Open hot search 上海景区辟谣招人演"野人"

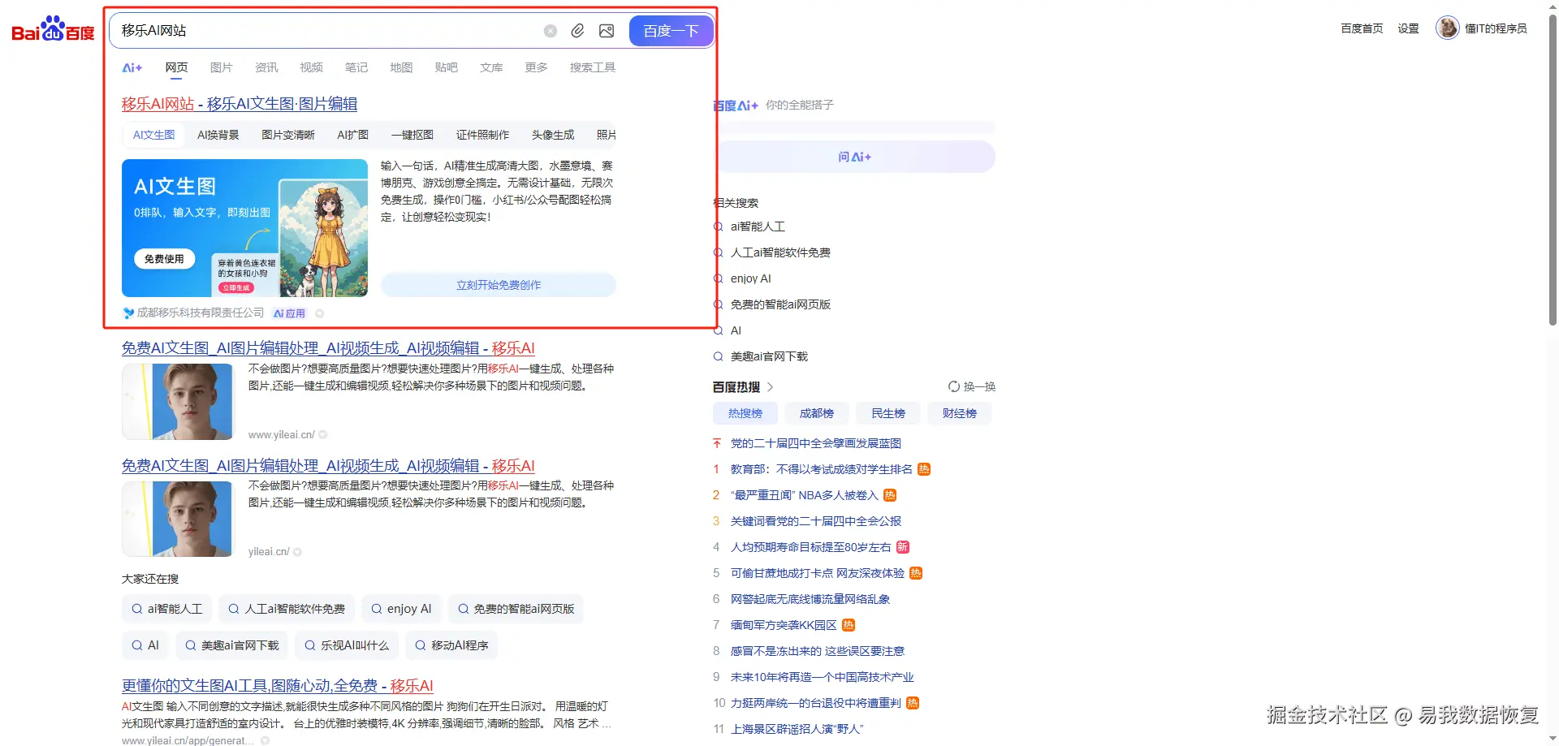797,729
